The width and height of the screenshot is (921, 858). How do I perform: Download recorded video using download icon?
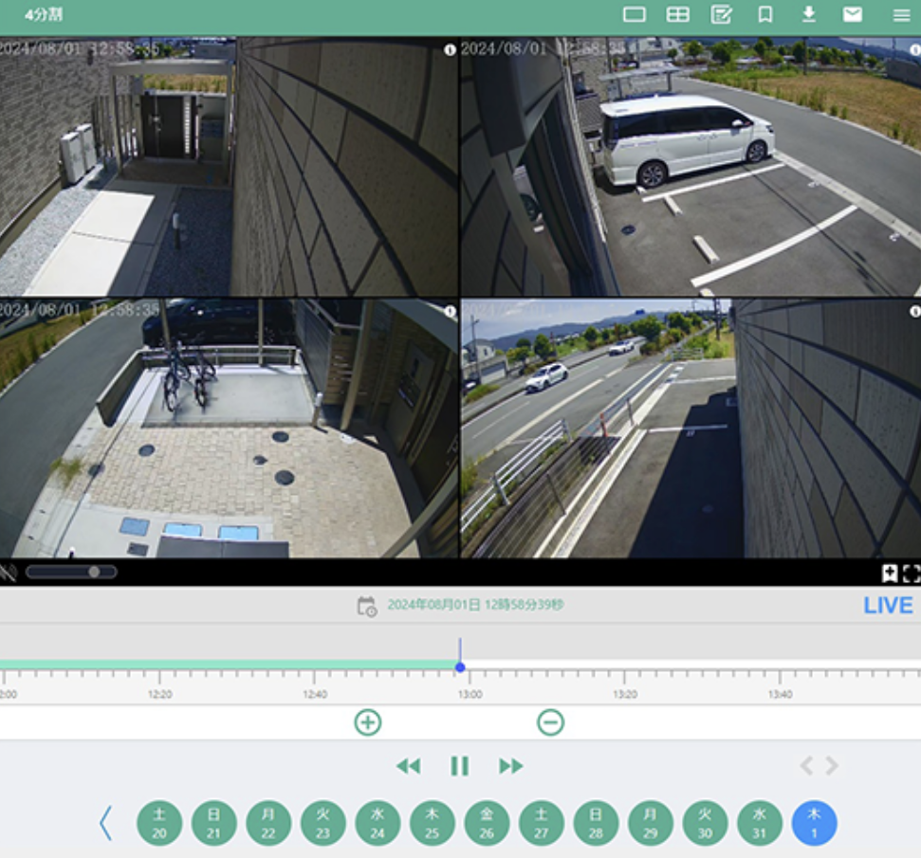[x=808, y=13]
